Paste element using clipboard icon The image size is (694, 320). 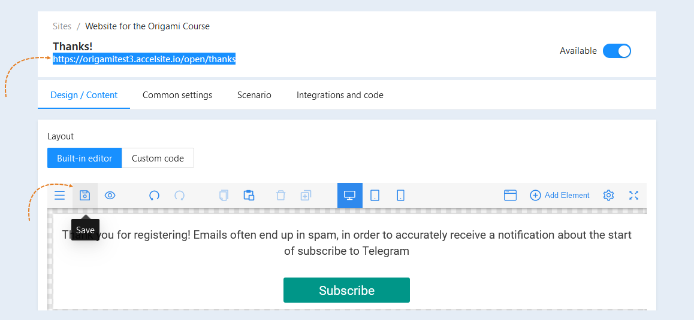point(249,196)
